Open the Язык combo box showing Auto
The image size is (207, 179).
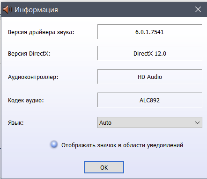(150, 122)
